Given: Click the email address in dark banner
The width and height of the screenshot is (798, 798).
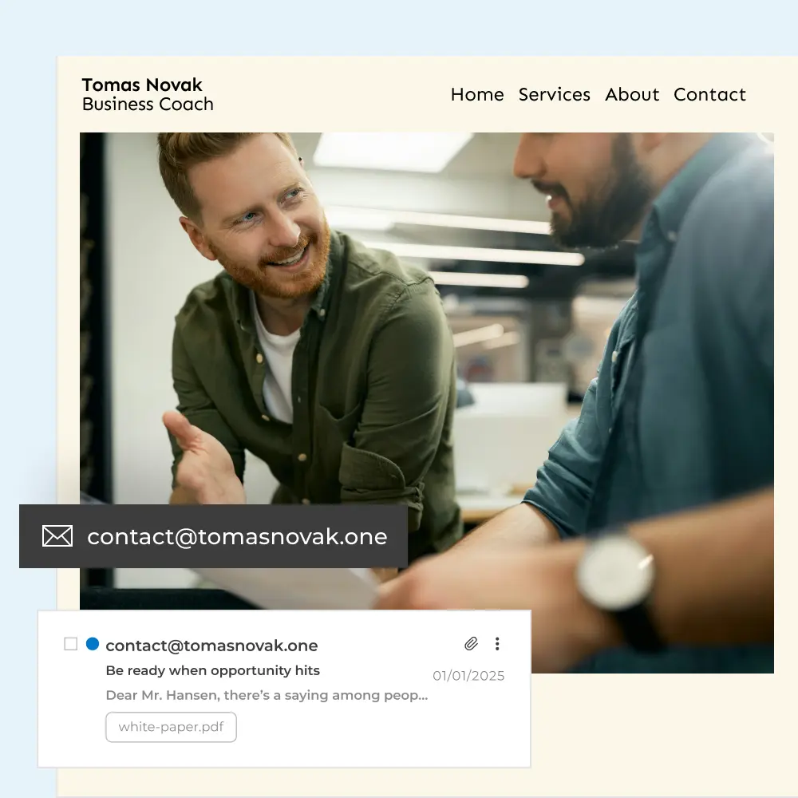Looking at the screenshot, I should (237, 537).
